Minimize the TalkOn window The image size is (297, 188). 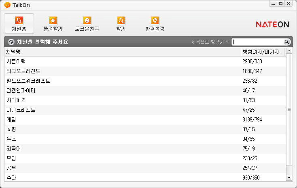coord(273,4)
